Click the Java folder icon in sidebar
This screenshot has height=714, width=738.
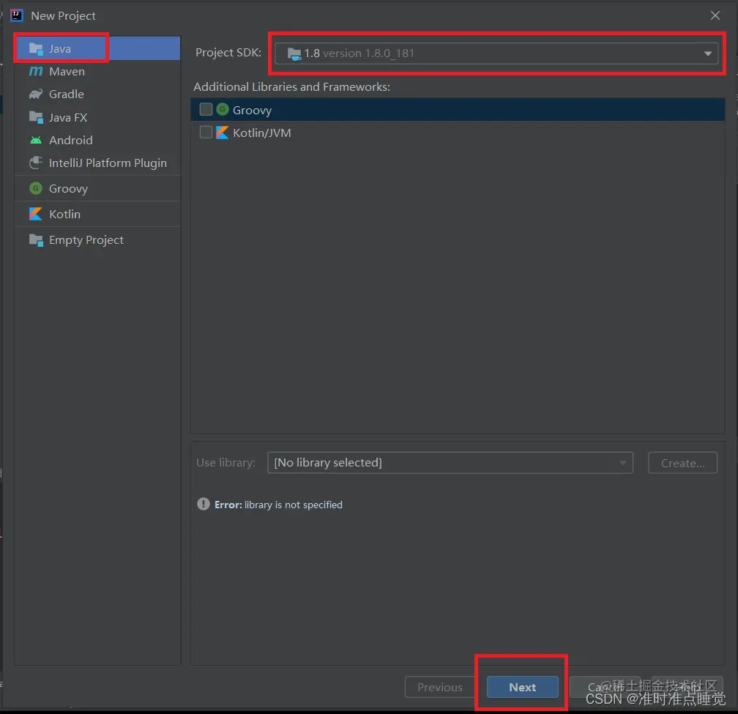click(36, 48)
